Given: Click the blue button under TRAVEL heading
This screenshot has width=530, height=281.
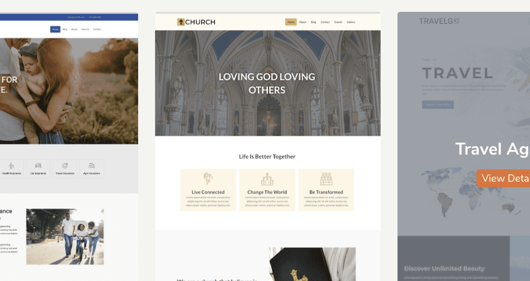Looking at the screenshot, I should [438, 105].
